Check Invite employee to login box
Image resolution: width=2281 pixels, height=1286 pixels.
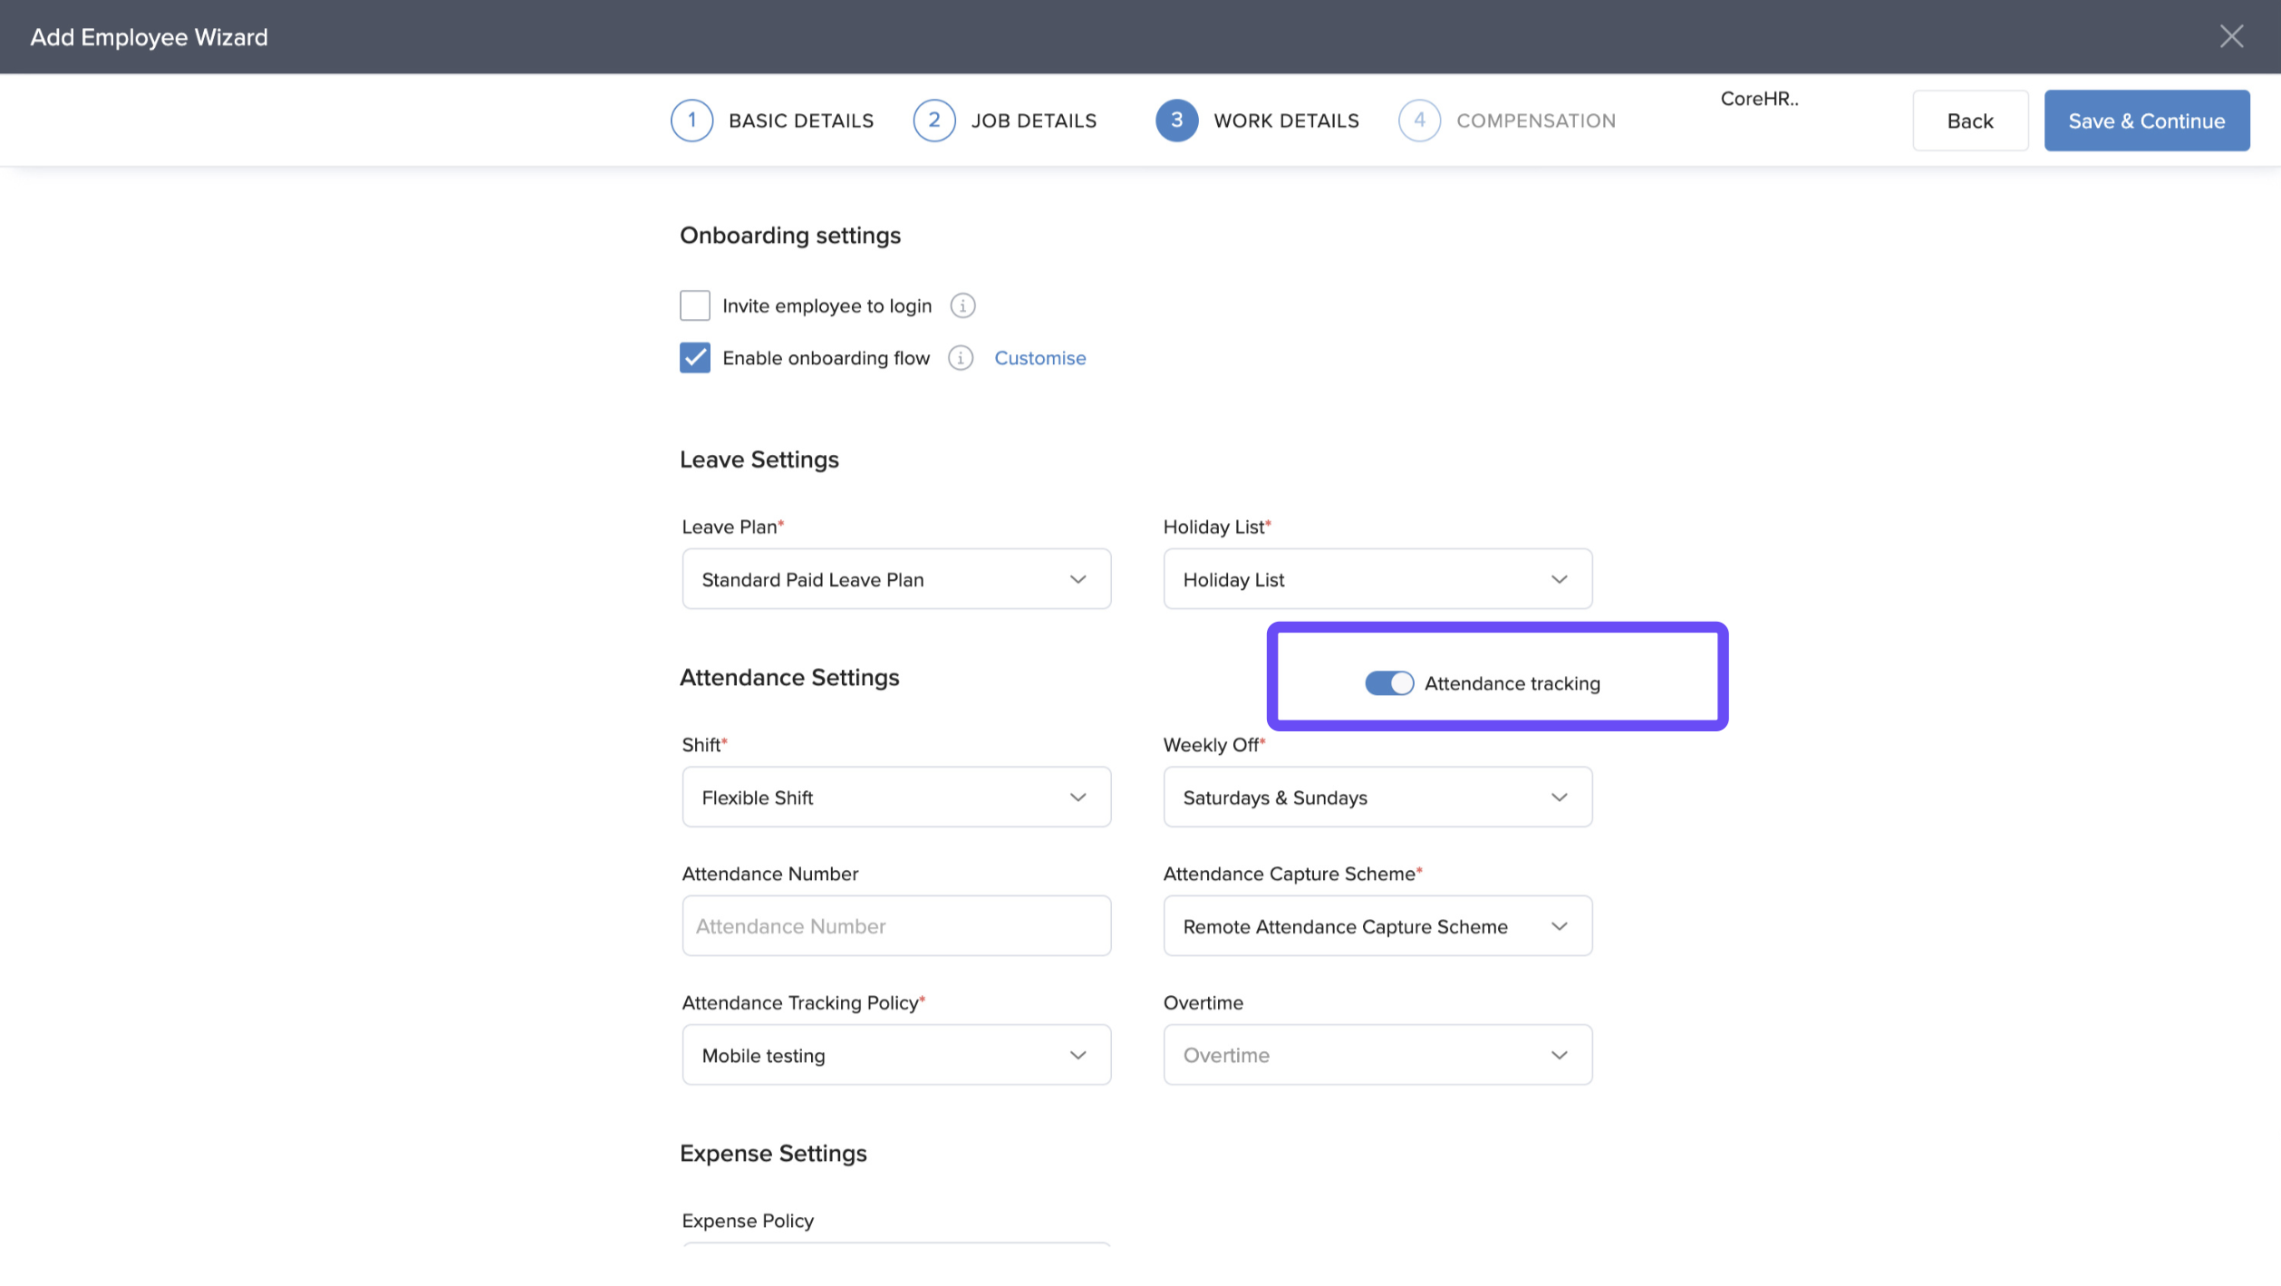click(695, 306)
